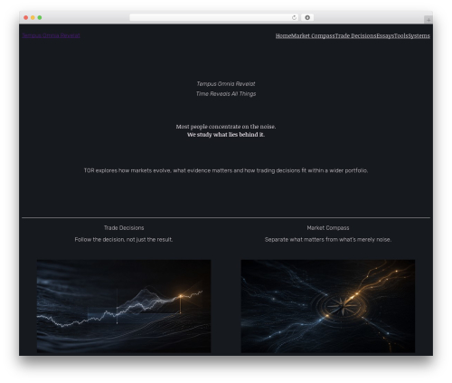Click the round download icon beside address bar

tap(307, 17)
